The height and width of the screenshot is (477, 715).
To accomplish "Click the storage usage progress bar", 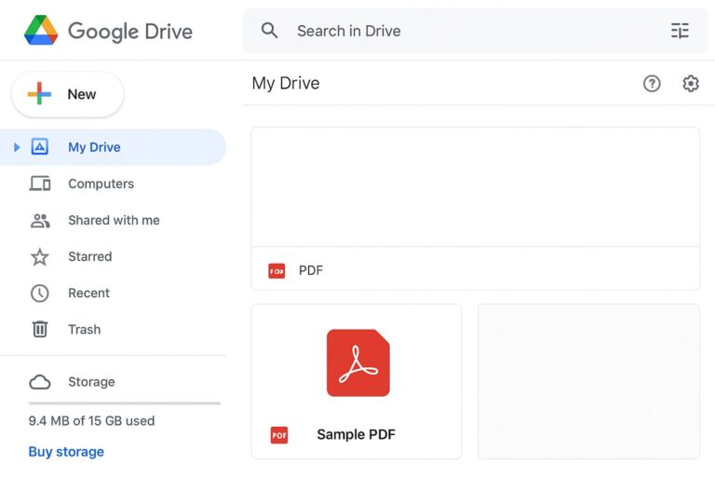I will pos(125,403).
